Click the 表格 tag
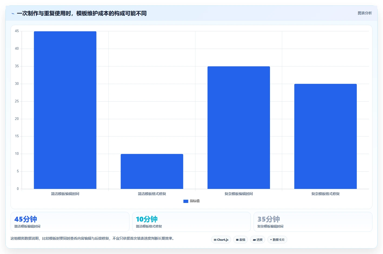This screenshot has height=254, width=383. [x=241, y=240]
